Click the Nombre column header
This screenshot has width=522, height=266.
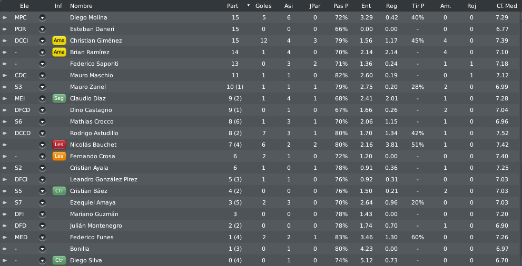(x=81, y=6)
